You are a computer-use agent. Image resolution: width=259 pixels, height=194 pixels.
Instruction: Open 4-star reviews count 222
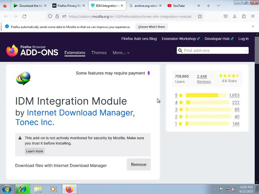coord(236,103)
